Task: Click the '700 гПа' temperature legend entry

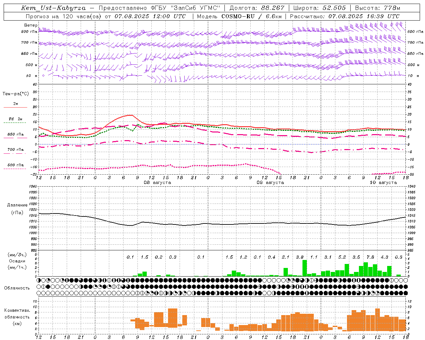Action: (16, 150)
